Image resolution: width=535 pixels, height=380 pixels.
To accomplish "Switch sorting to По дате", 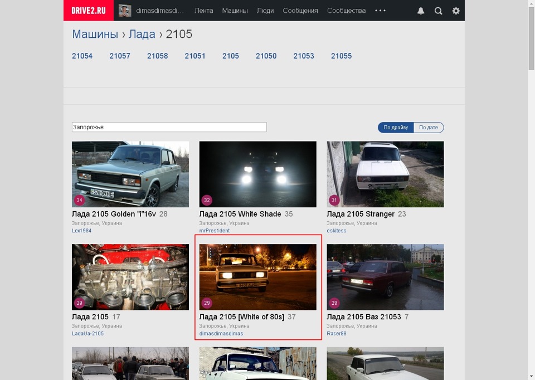I will (x=429, y=127).
